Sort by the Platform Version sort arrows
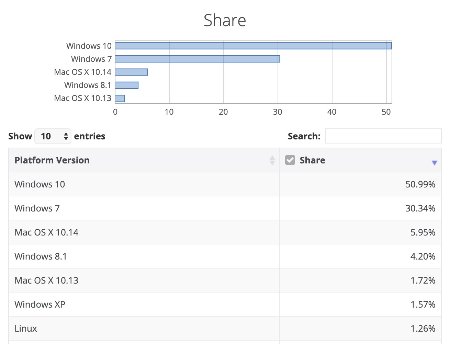The width and height of the screenshot is (450, 344). (272, 160)
